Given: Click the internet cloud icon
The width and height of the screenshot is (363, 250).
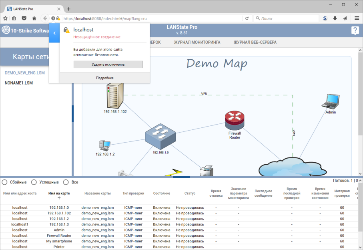Looking at the screenshot, I should coord(293,167).
